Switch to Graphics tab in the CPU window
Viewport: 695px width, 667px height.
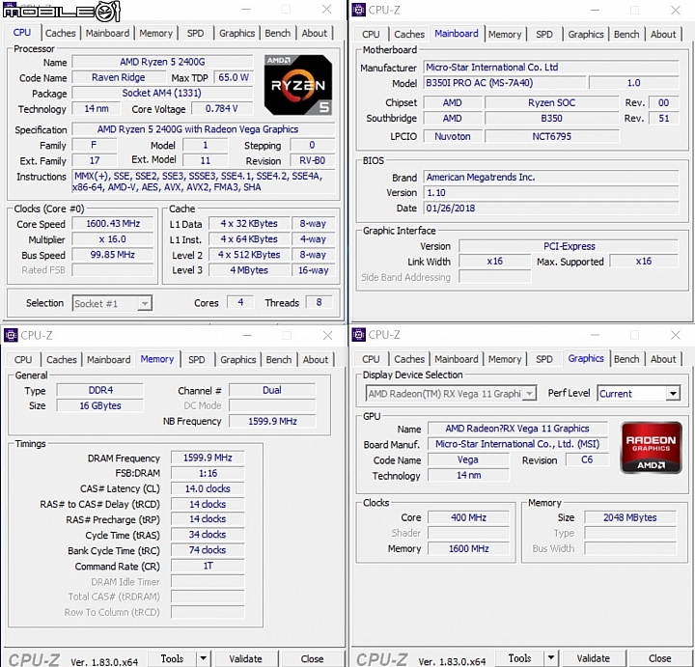pyautogui.click(x=236, y=33)
